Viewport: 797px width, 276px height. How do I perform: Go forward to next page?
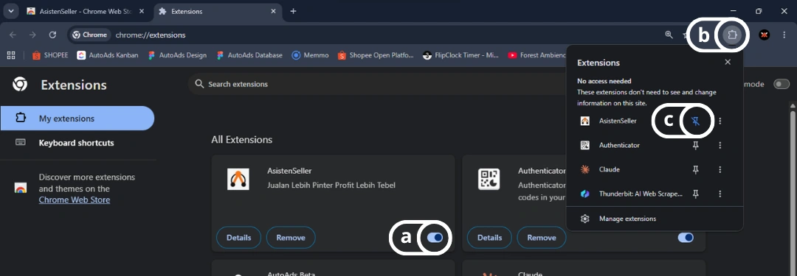[32, 35]
